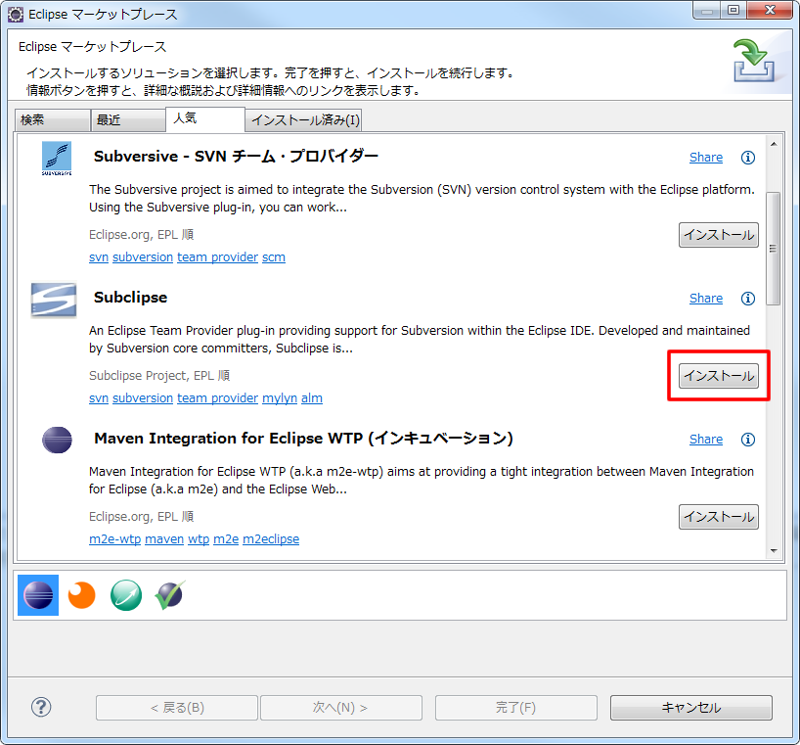
Task: Close the Eclipse マーケットプレース window
Action: [770, 10]
